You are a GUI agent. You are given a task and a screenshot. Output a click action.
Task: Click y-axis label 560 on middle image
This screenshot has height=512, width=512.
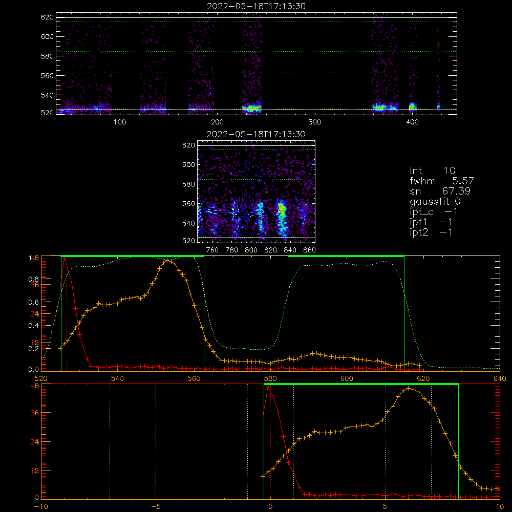click(188, 204)
